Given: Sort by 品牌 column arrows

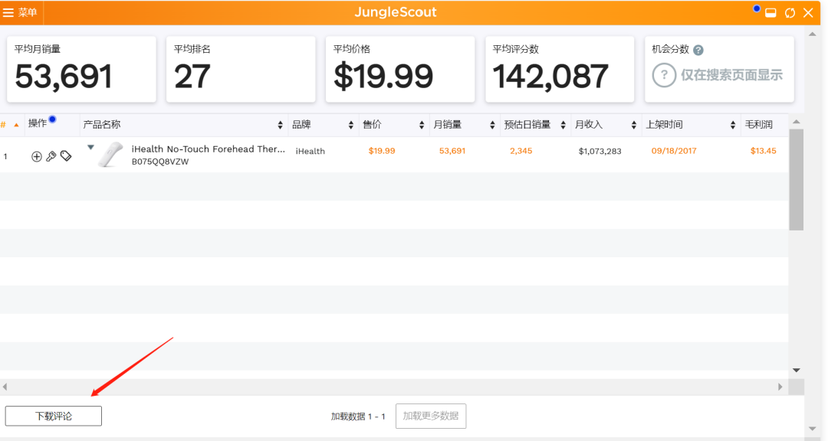Looking at the screenshot, I should [x=351, y=125].
